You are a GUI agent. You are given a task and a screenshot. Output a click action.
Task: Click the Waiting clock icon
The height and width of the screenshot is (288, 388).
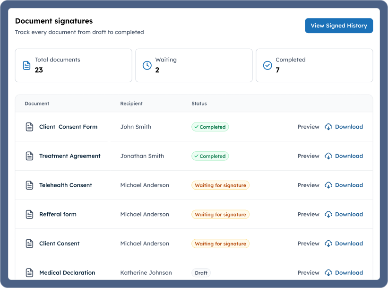(147, 65)
